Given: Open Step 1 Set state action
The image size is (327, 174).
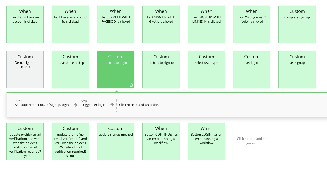Looking at the screenshot, I should tap(42, 105).
